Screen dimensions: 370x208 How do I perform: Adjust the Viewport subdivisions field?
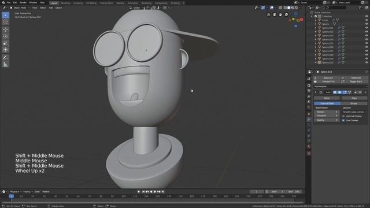pyautogui.click(x=327, y=116)
